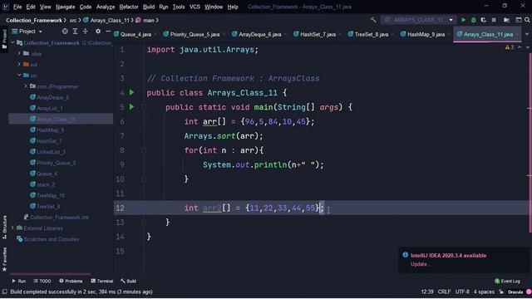Screen dimensions: 532x299
Task: Select Scratches and Consoles node
Action: [x=51, y=239]
